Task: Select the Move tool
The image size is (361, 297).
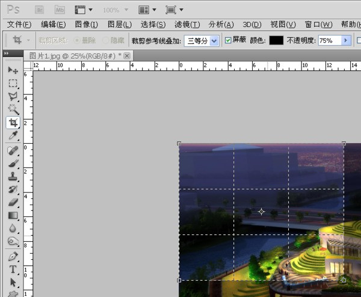Action: click(13, 70)
